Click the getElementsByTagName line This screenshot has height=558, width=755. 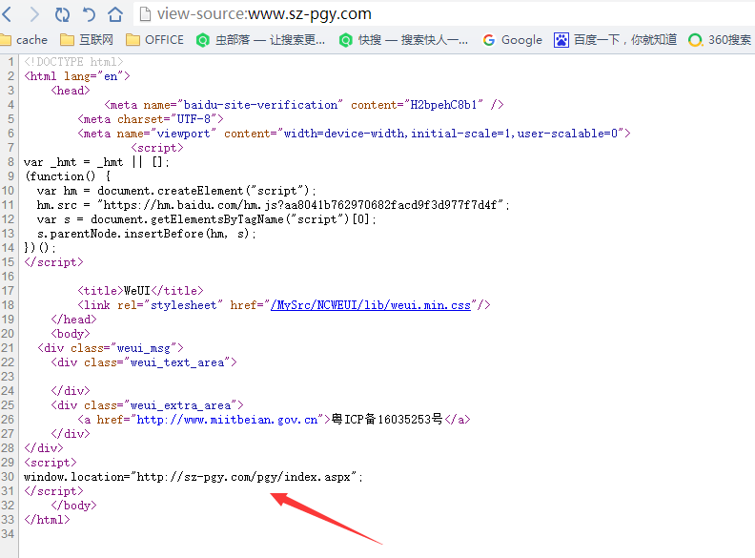pos(206,219)
